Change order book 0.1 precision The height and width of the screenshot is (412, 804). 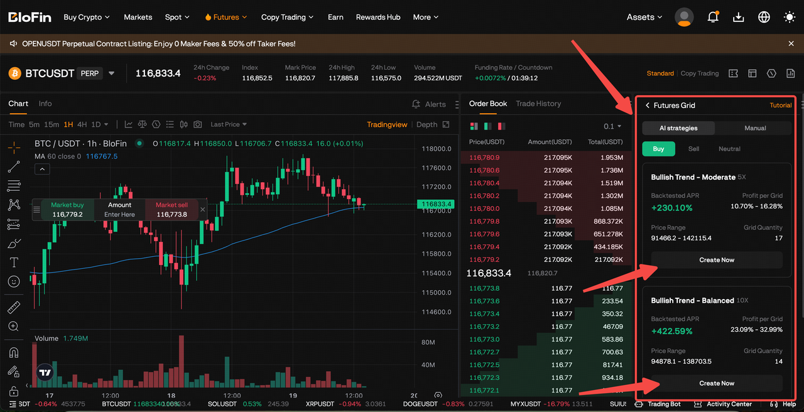point(612,127)
